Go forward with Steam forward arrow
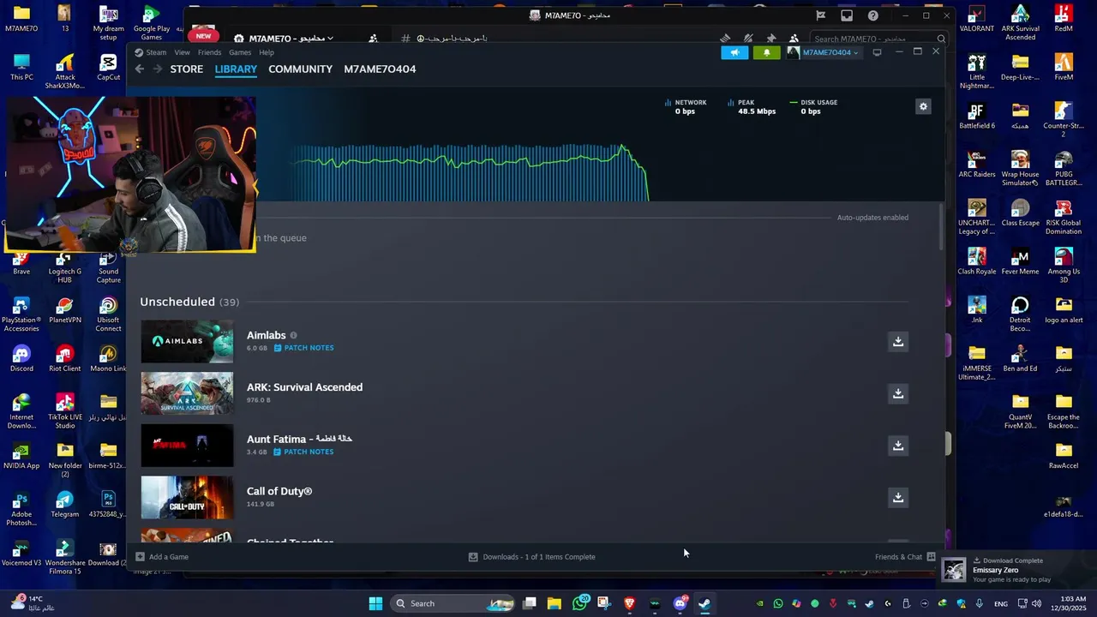The height and width of the screenshot is (617, 1097). tap(157, 69)
